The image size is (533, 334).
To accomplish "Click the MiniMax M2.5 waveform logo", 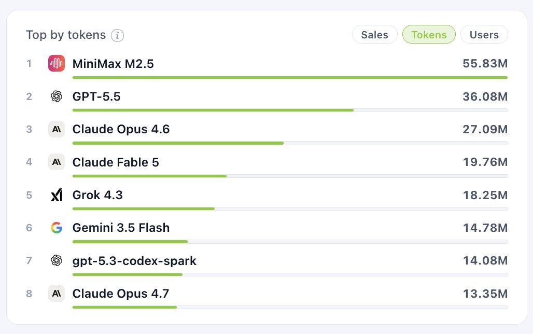I will pos(57,64).
